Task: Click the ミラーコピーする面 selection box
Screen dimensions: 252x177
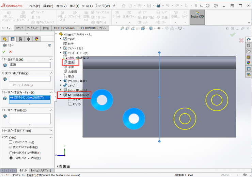Action: (30, 119)
